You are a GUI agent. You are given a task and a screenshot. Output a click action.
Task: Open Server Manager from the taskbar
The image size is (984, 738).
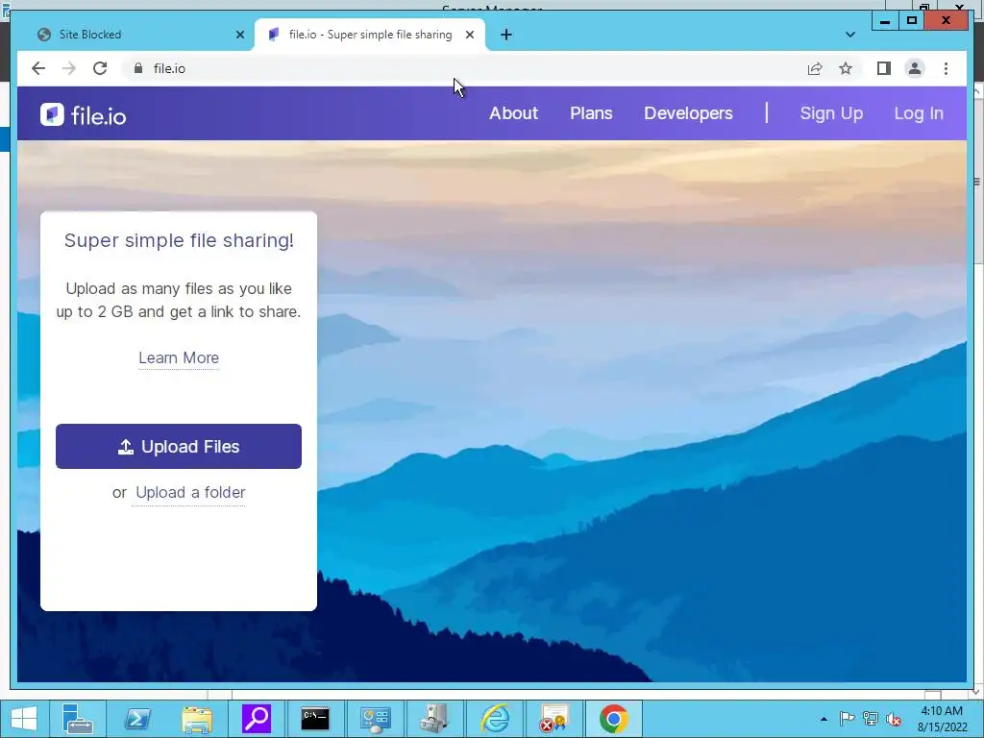(77, 719)
